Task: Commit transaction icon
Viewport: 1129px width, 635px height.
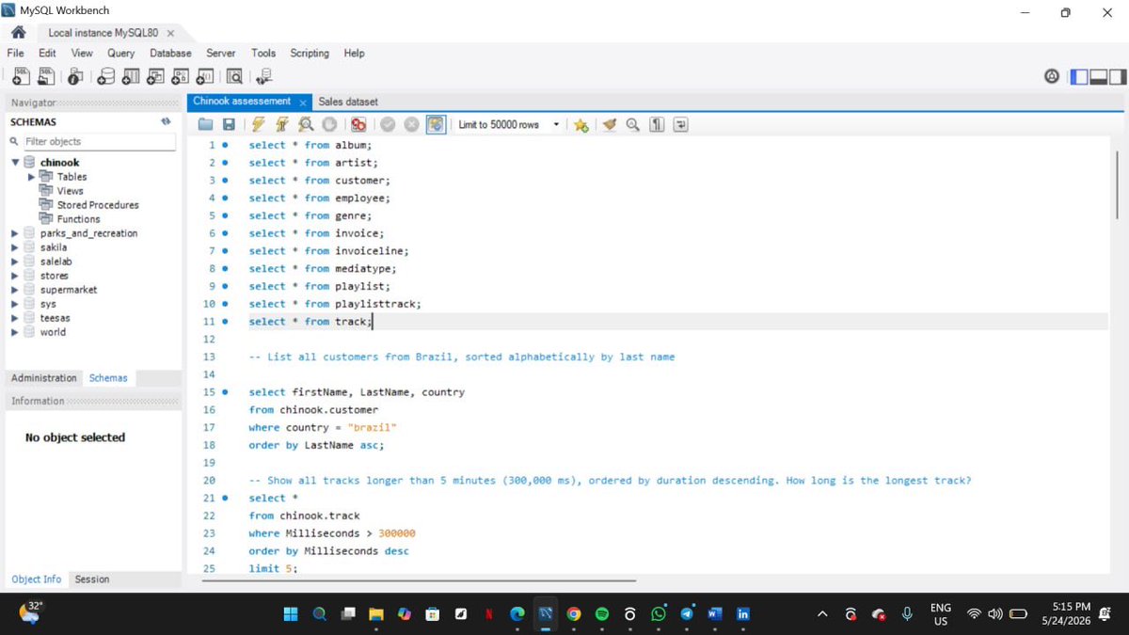Action: click(388, 124)
